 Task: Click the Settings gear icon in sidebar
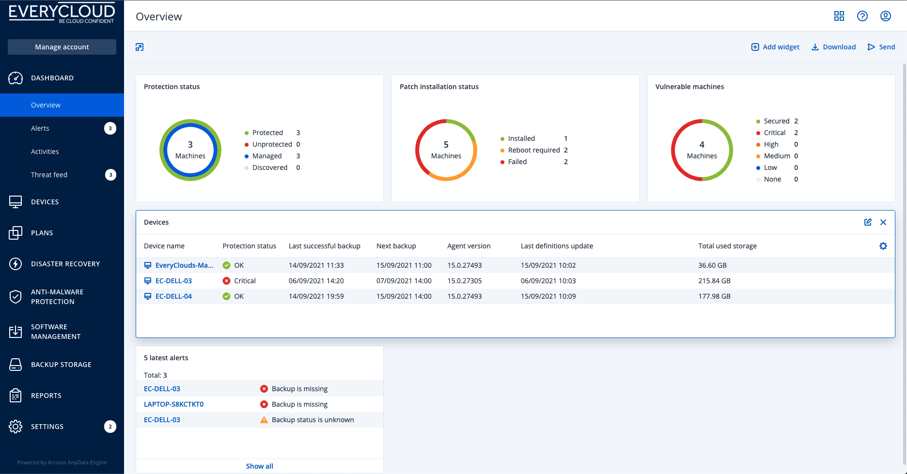tap(16, 427)
